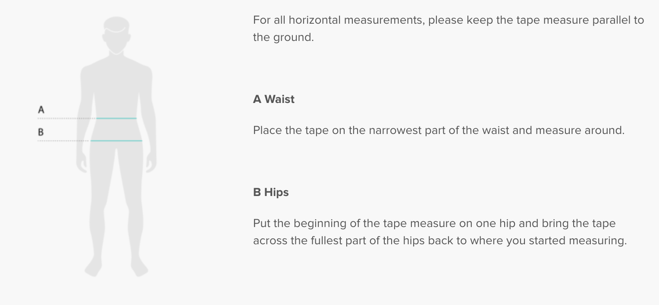The image size is (659, 305).
Task: Select the "B Hips" heading
Action: 271,192
